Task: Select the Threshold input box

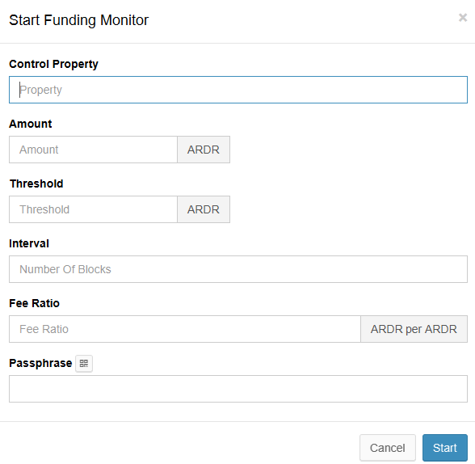Action: pos(94,209)
